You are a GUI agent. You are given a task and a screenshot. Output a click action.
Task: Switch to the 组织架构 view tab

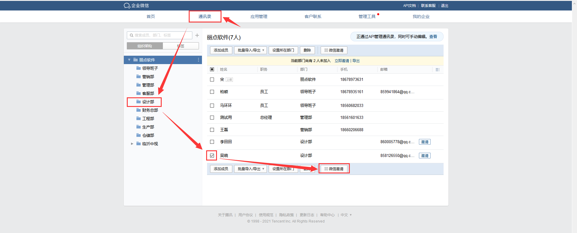[x=145, y=46]
